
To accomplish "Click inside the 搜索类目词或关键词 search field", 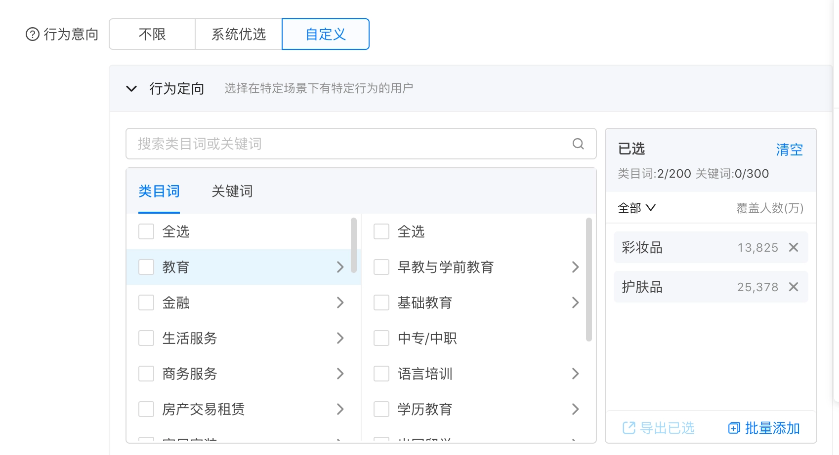I will click(296, 144).
